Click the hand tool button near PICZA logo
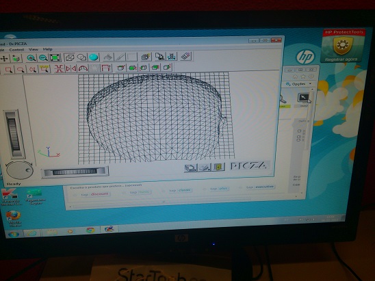Screen dimensions: 375x281 tap(204, 168)
